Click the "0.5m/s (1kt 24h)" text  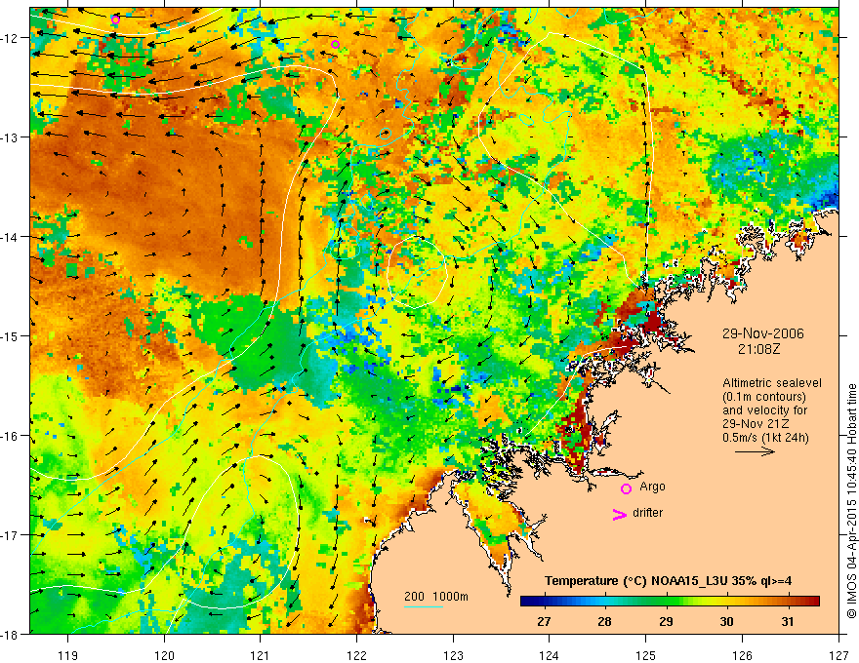(765, 438)
